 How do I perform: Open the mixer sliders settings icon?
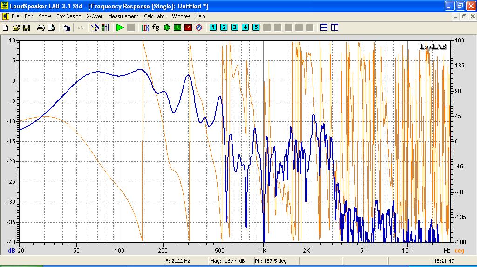(106, 27)
